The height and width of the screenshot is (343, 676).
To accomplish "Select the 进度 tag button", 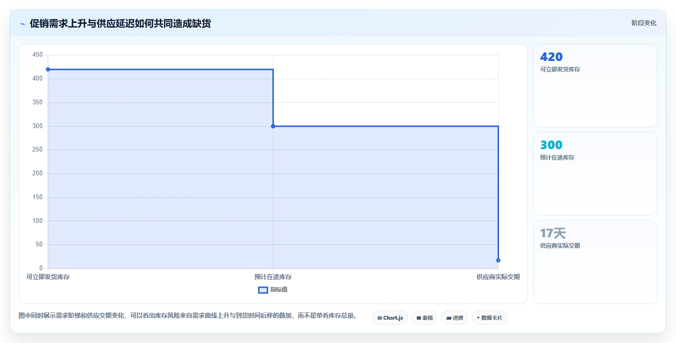I will pyautogui.click(x=454, y=318).
